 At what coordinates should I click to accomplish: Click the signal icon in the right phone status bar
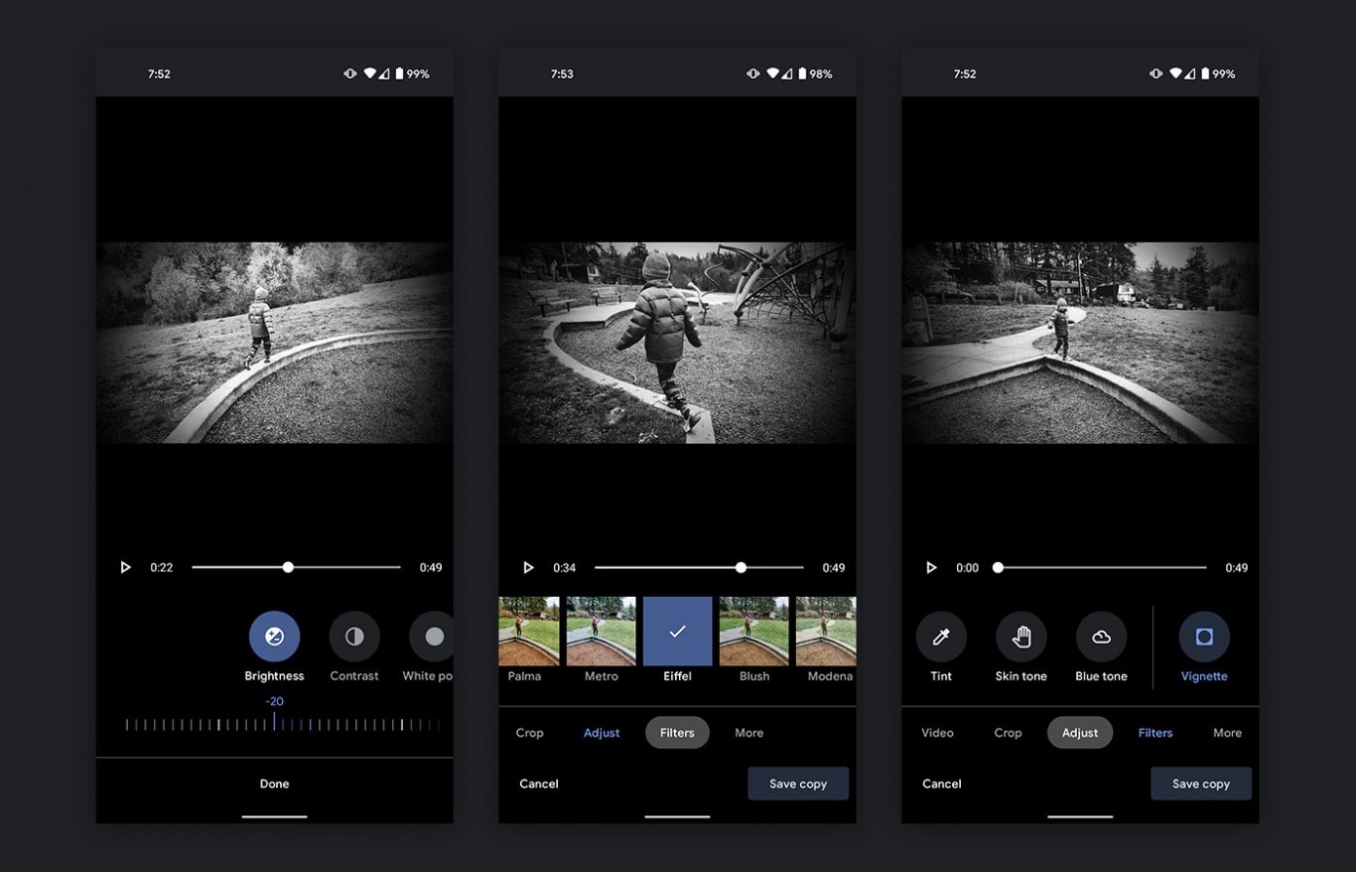1189,73
